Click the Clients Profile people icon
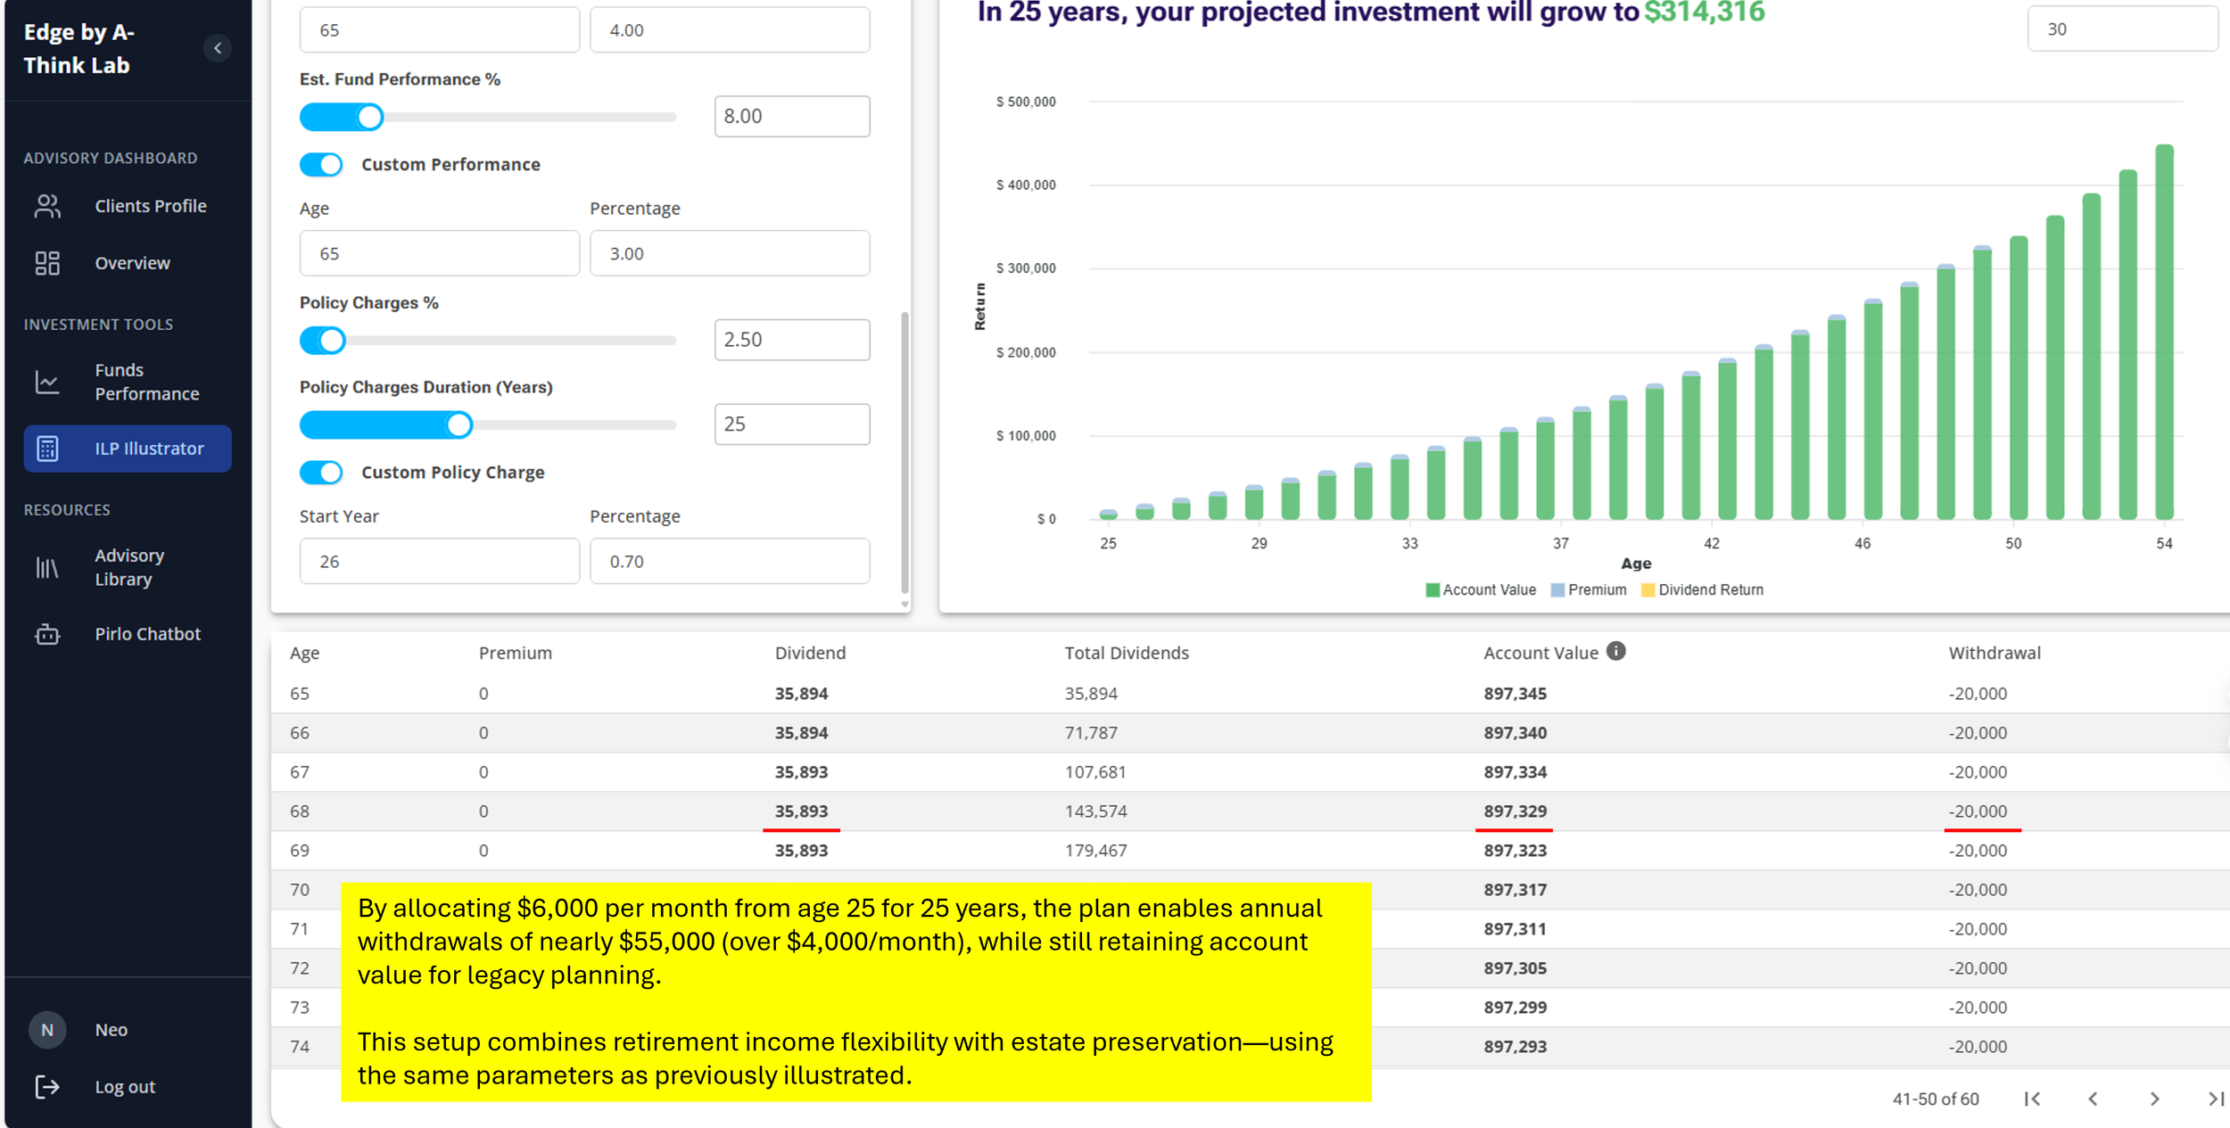The image size is (2230, 1128). (47, 206)
